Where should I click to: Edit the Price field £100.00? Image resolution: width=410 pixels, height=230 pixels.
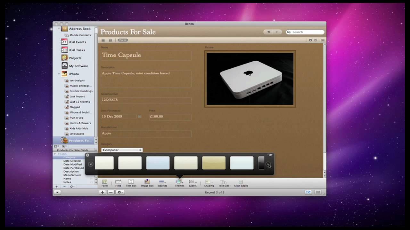170,117
